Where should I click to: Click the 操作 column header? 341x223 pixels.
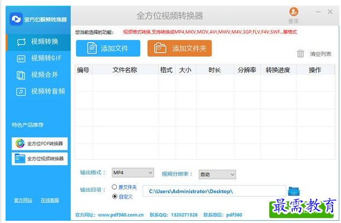[315, 70]
